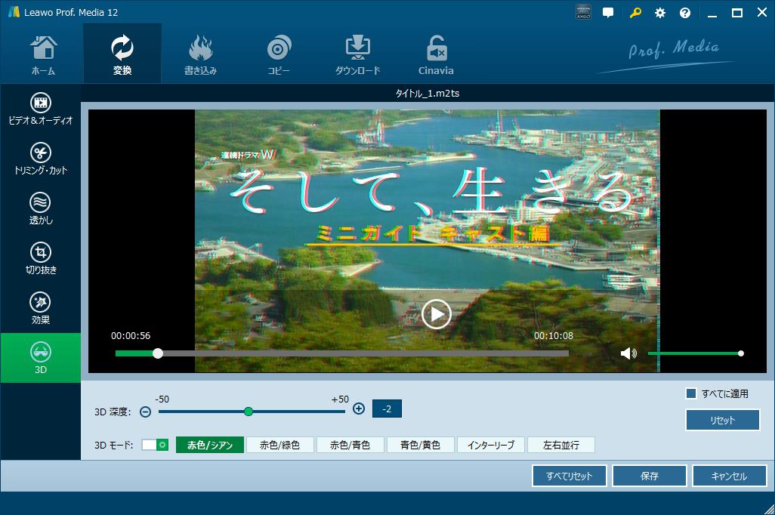The width and height of the screenshot is (775, 515).
Task: Open the Download (ダウンロード) module
Action: (x=357, y=54)
